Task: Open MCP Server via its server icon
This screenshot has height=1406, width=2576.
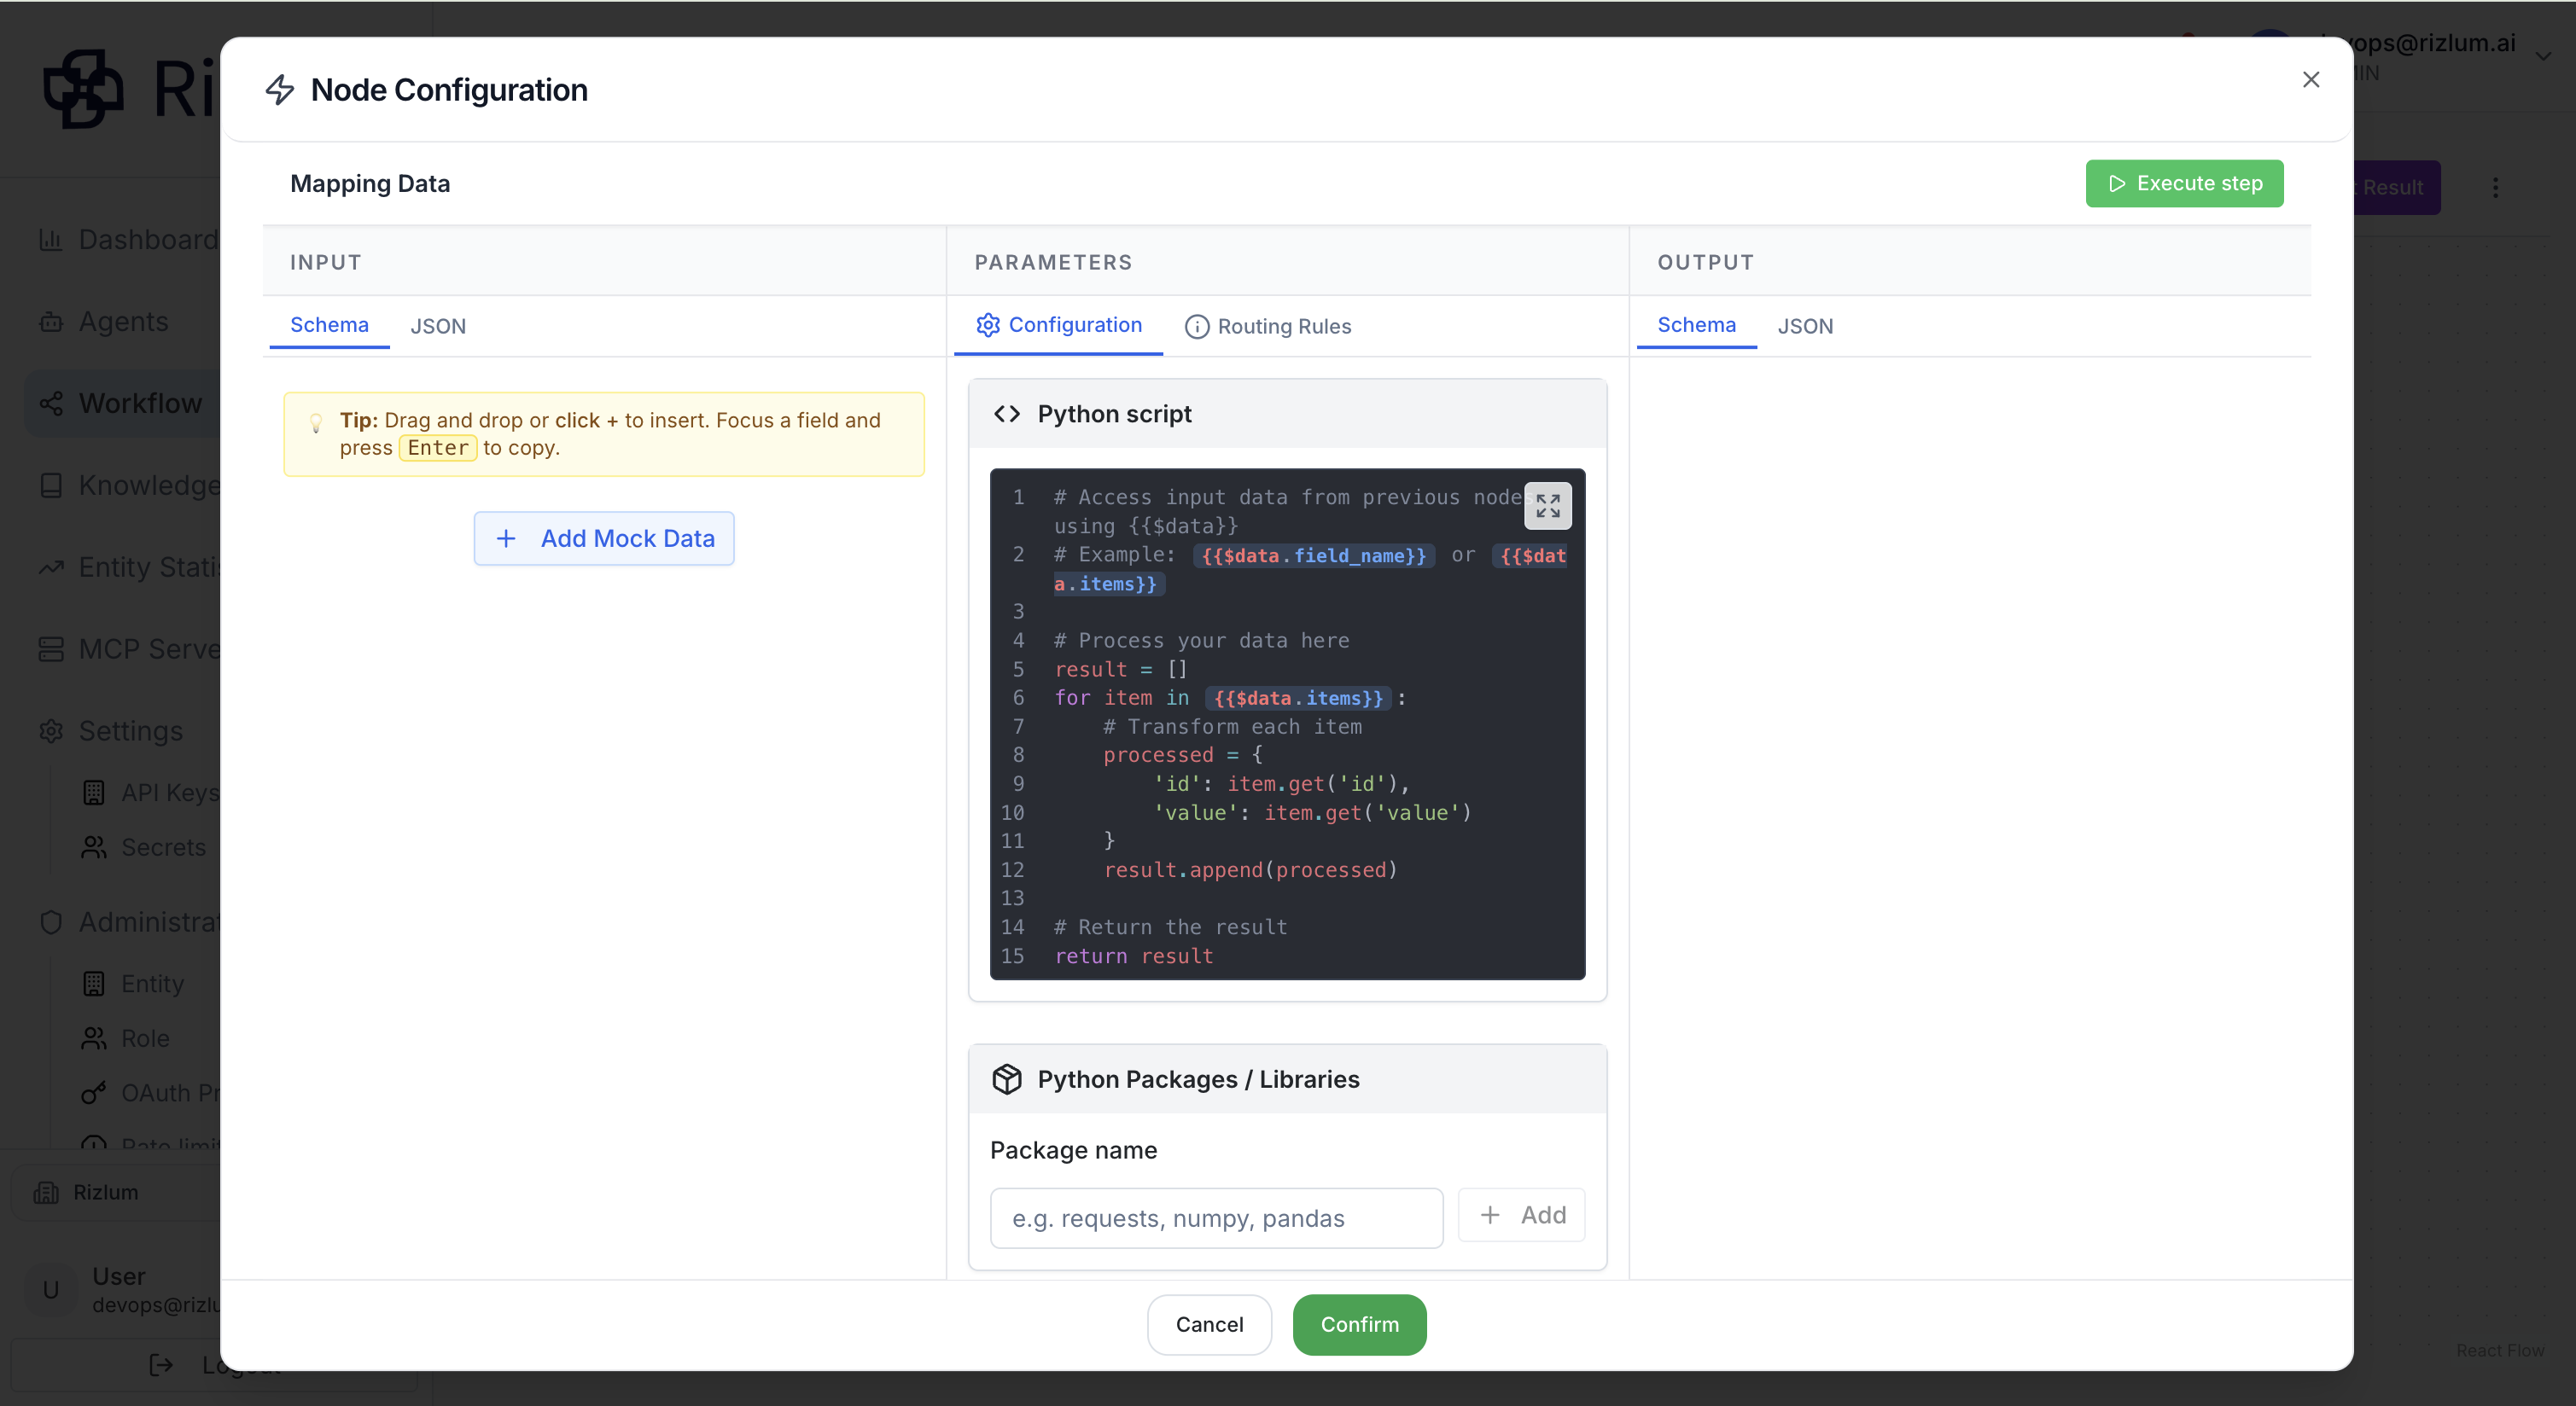Action: click(x=50, y=649)
